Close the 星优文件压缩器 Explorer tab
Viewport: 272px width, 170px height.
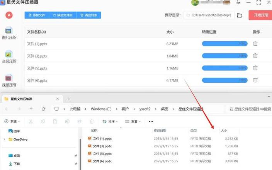click(58, 99)
